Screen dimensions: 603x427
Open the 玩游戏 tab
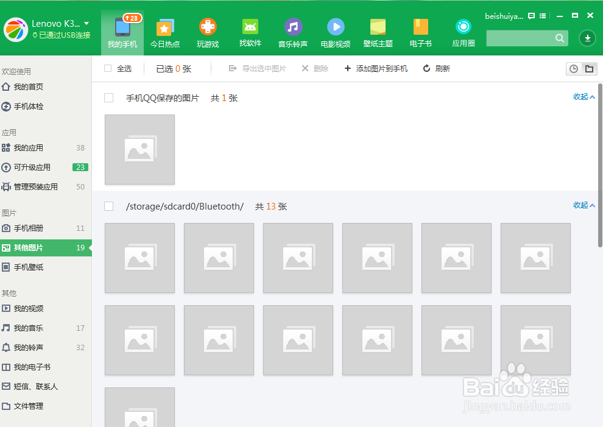(x=208, y=33)
